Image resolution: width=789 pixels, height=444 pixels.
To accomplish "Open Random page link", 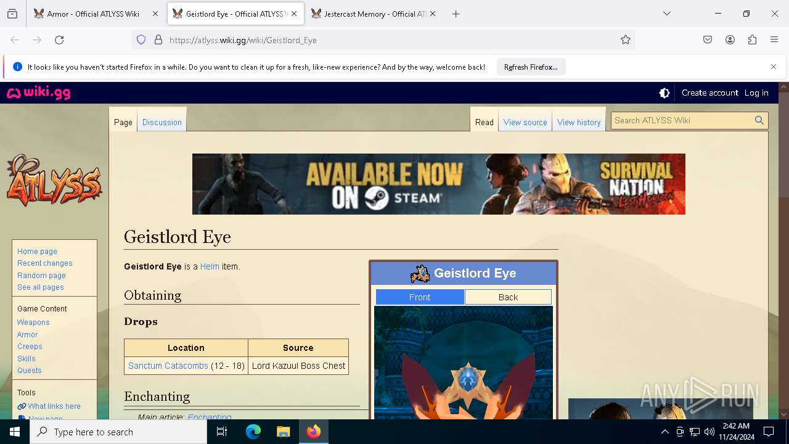I will tap(41, 276).
